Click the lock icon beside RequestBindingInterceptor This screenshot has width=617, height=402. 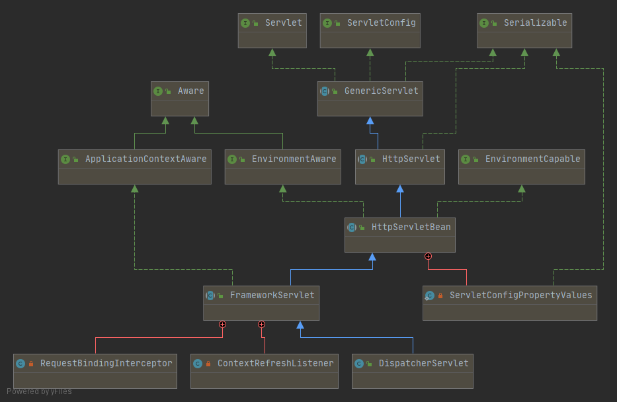click(31, 364)
